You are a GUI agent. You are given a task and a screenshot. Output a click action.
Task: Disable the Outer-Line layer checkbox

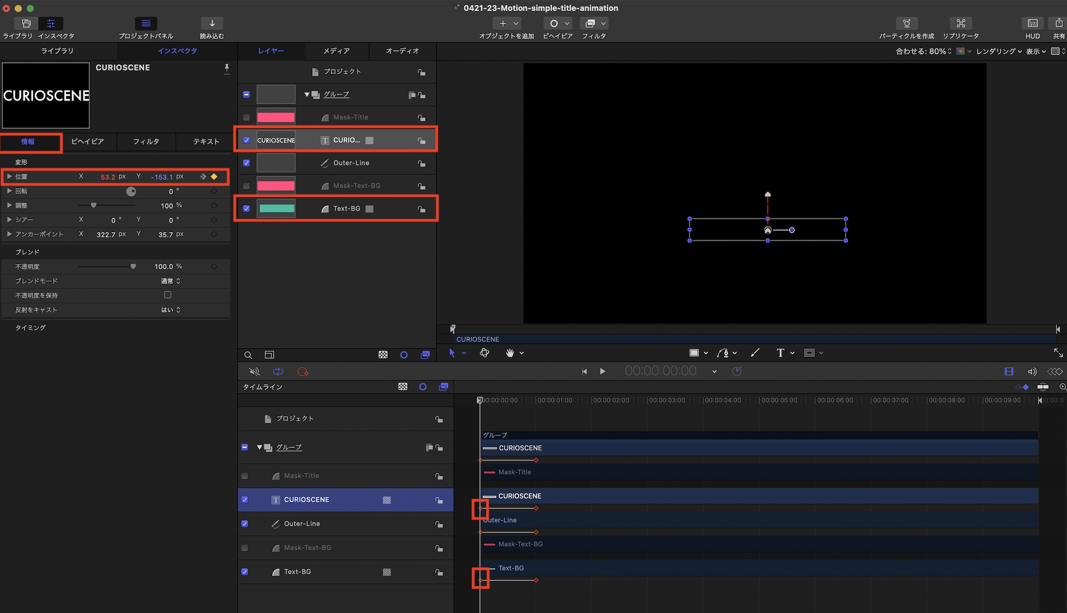click(246, 163)
